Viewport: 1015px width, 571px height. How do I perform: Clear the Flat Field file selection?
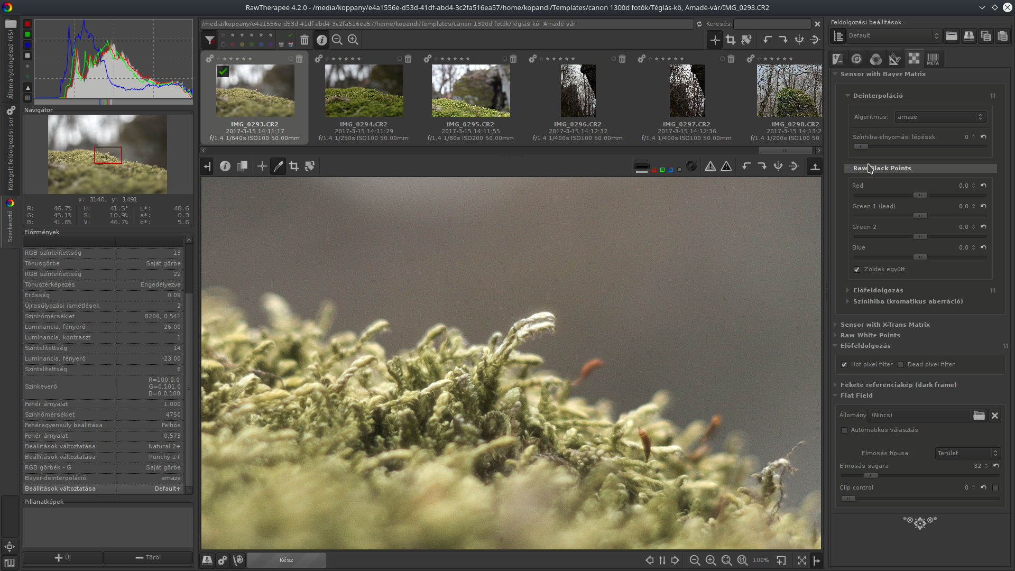995,416
